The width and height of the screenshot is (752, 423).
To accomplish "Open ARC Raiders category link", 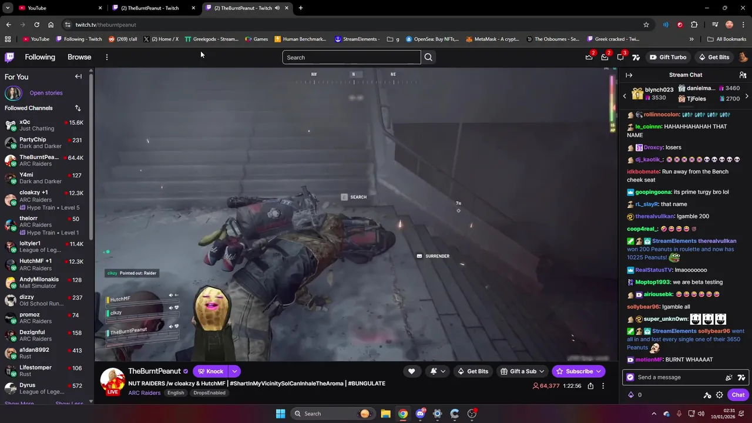I will click(x=144, y=392).
